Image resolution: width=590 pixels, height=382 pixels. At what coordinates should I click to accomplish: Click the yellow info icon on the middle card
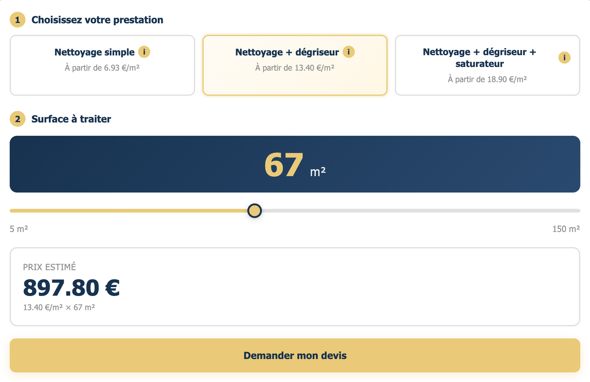pos(349,52)
